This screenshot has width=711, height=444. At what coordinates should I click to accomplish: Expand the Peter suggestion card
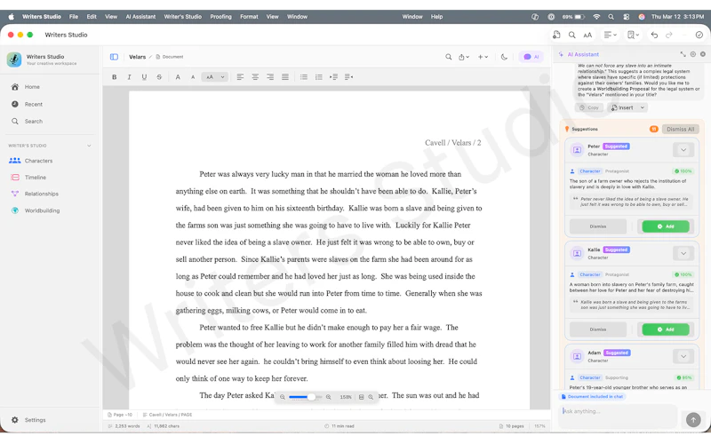pyautogui.click(x=683, y=150)
